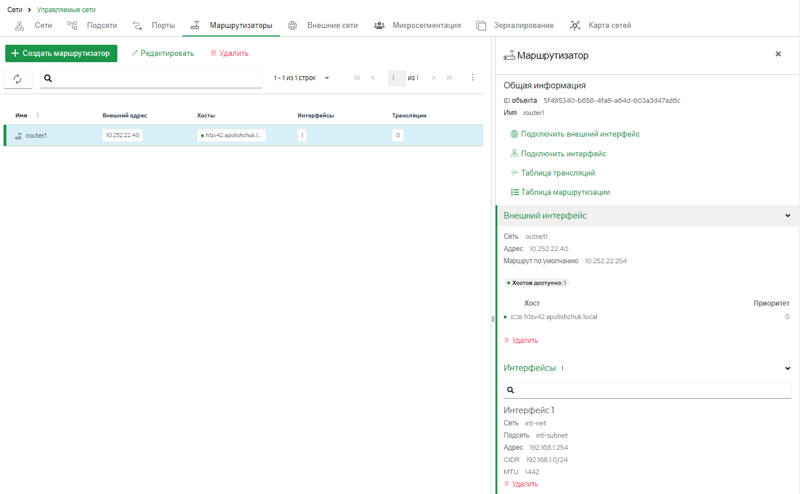Click the Трансляции count 0 cell

(x=397, y=135)
